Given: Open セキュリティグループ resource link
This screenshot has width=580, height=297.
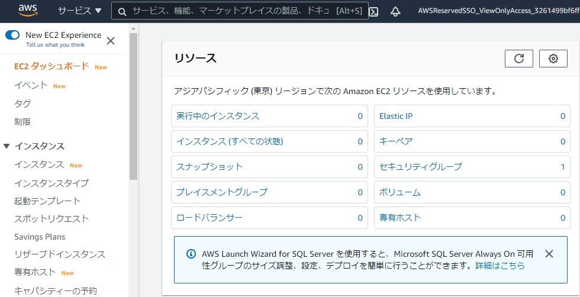Looking at the screenshot, I should [x=421, y=167].
